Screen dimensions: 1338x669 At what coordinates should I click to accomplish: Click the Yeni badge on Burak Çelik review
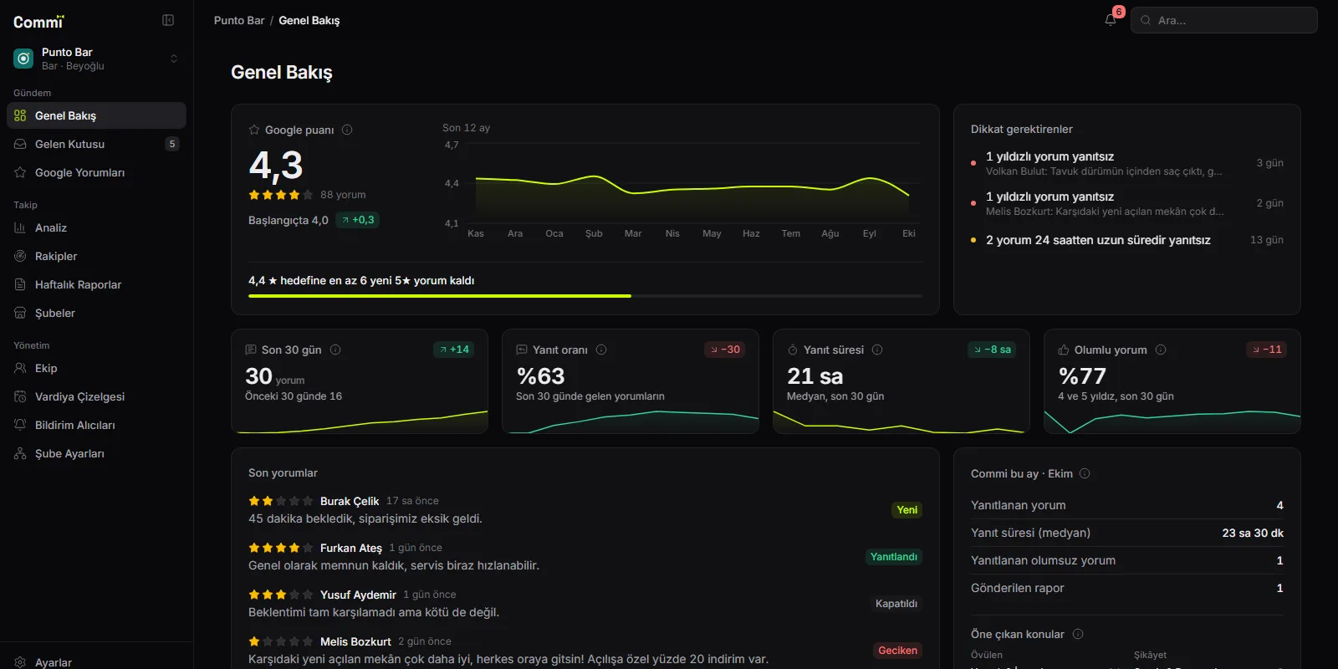907,509
